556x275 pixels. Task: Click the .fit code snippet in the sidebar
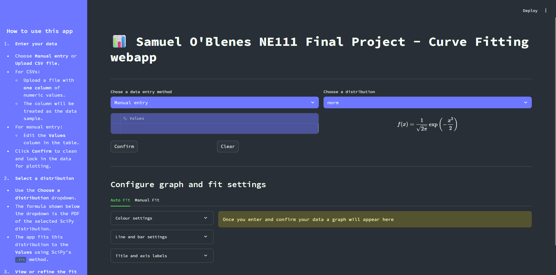20,260
